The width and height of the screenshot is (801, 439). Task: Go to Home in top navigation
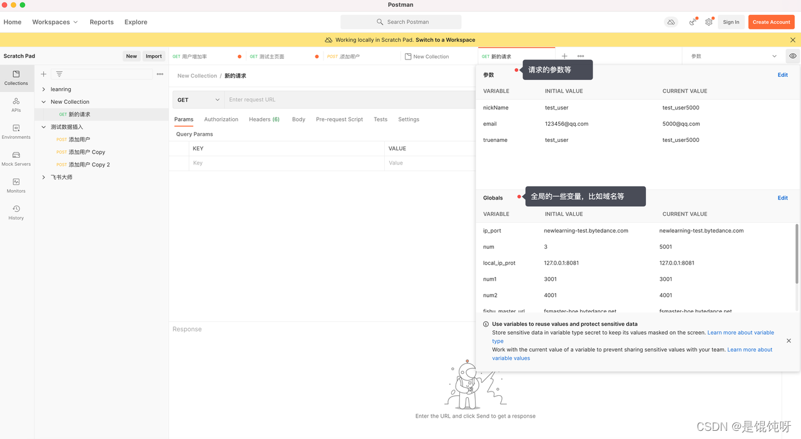[x=13, y=22]
